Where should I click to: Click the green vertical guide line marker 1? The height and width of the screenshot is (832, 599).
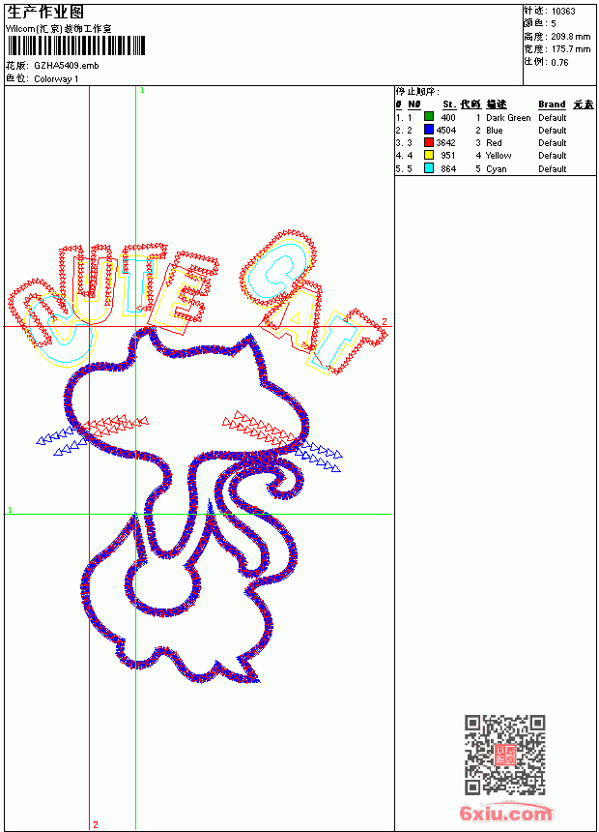click(142, 90)
